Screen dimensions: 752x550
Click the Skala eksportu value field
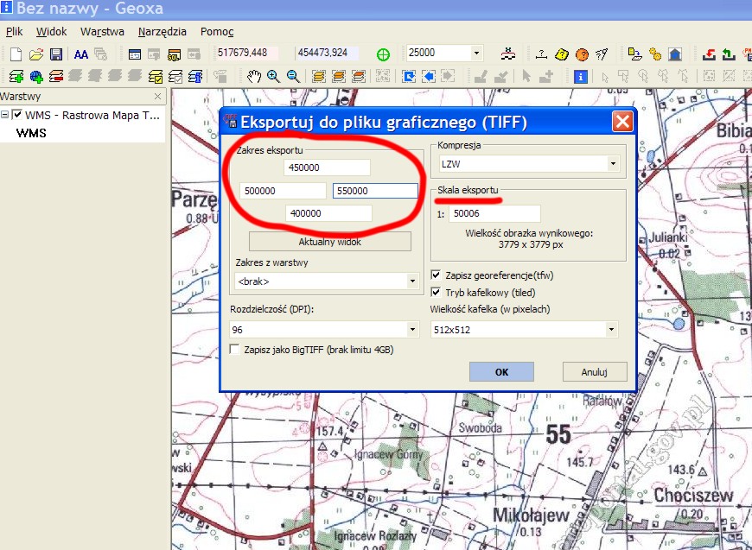494,213
